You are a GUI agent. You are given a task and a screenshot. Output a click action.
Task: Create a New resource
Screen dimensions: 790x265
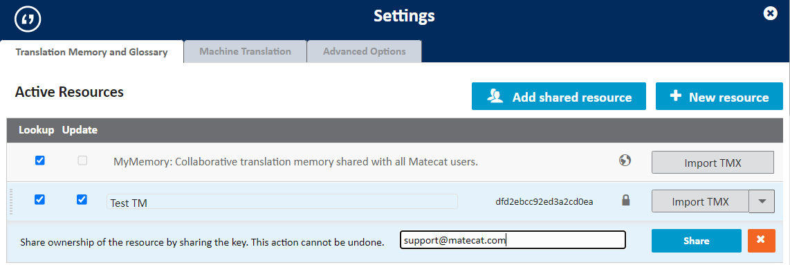click(x=719, y=96)
